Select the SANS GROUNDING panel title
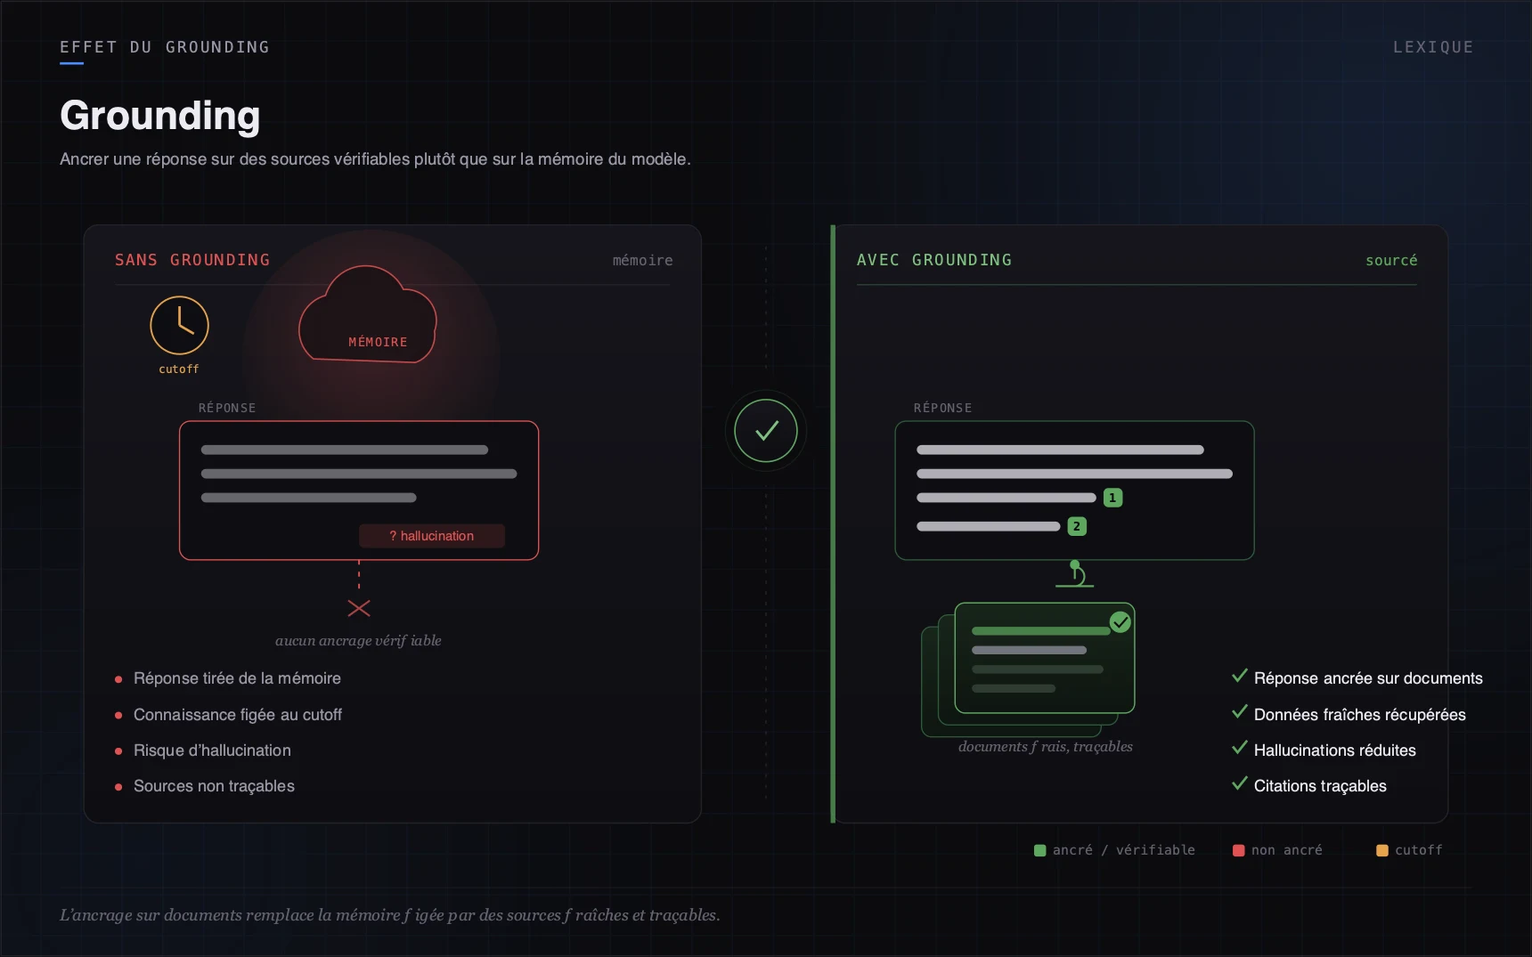Viewport: 1532px width, 957px height. (x=192, y=260)
